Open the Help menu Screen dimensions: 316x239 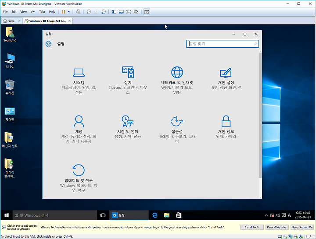point(52,12)
